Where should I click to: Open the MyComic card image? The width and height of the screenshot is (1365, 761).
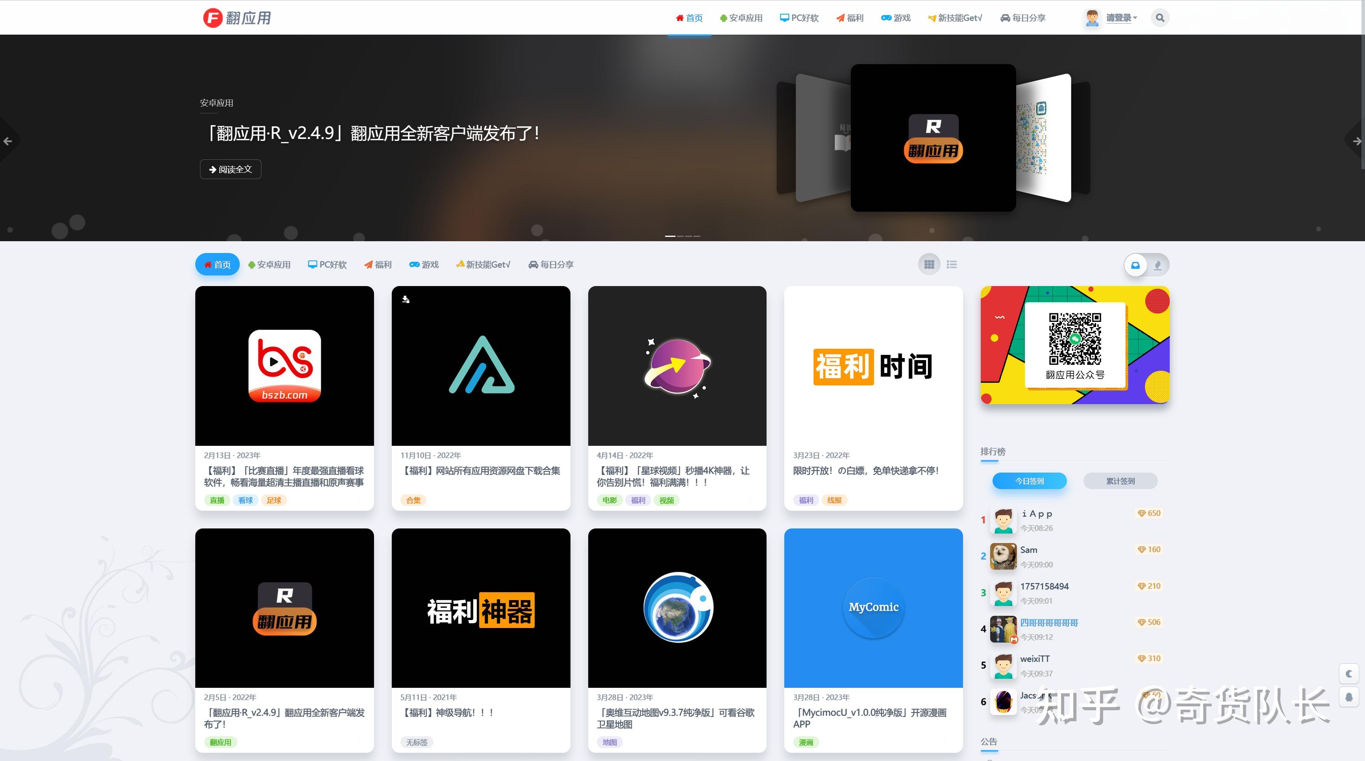873,608
